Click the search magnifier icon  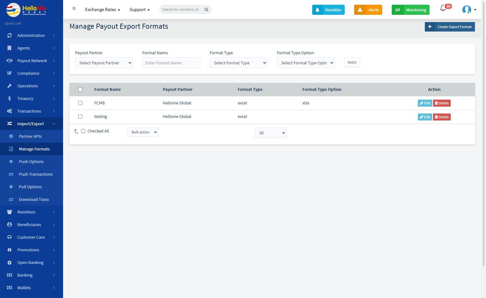click(x=206, y=9)
